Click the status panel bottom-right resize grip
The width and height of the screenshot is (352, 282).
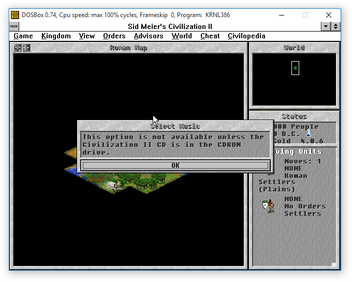334,264
